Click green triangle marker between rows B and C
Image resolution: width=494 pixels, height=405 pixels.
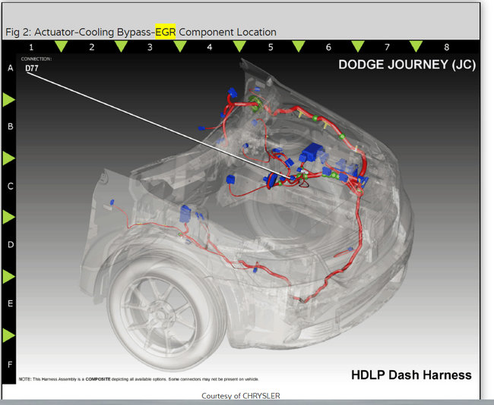8,158
